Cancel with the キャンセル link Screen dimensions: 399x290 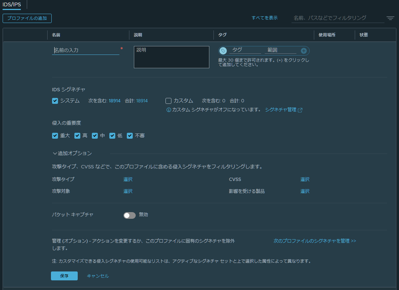point(98,276)
